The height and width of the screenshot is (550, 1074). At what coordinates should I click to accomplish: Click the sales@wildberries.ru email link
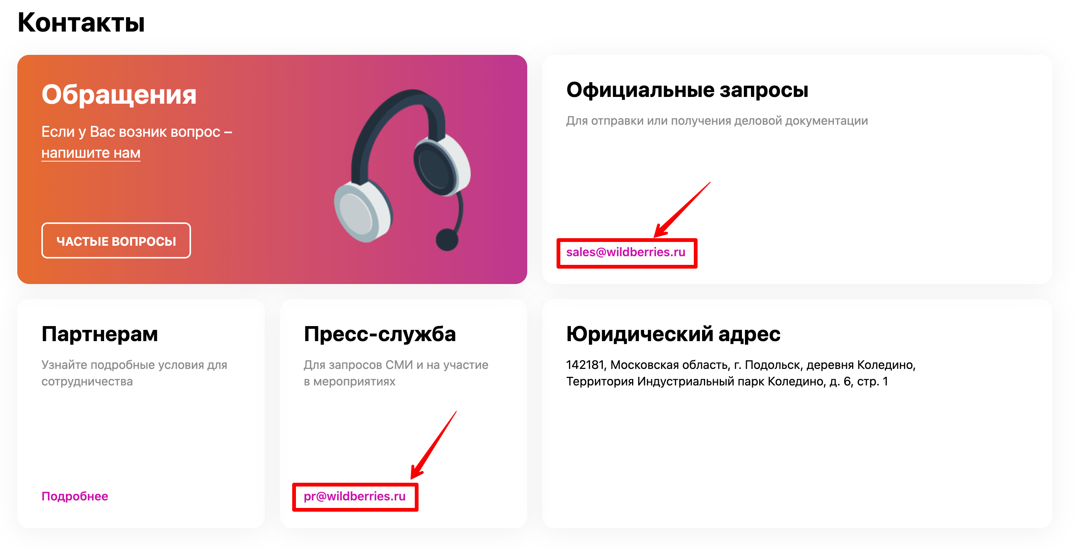point(625,252)
